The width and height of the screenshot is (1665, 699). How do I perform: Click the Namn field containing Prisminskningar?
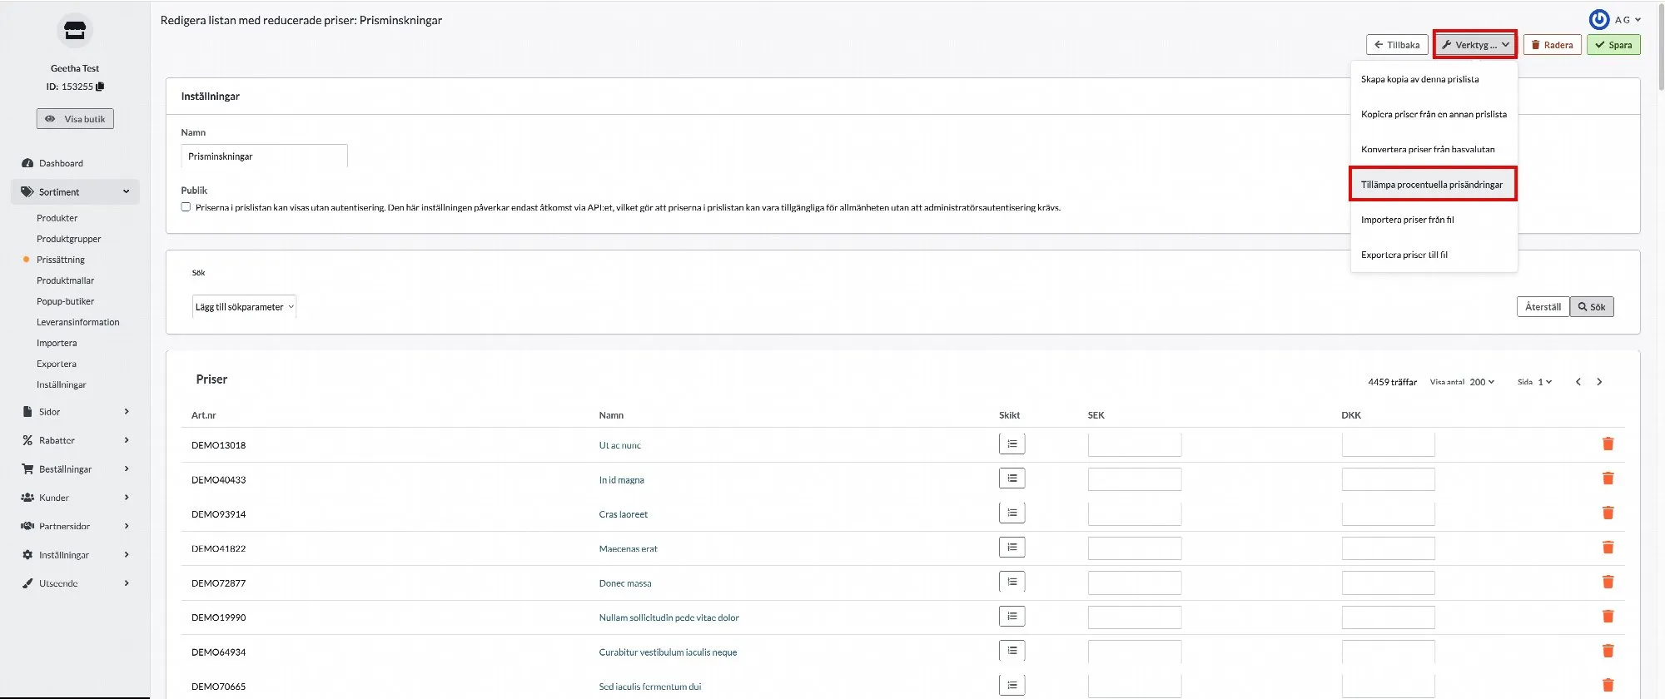pos(264,156)
